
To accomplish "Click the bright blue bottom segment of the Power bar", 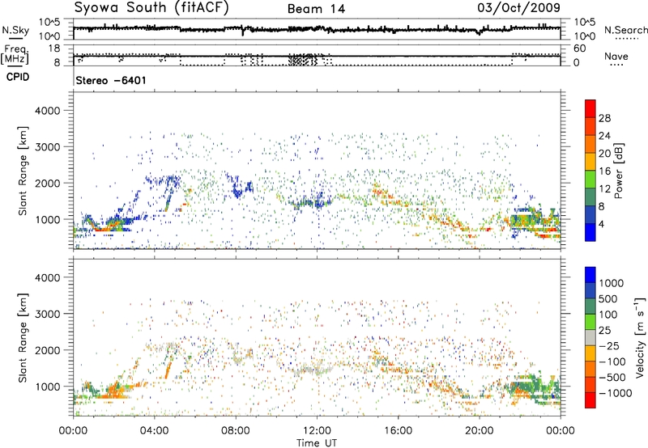I will pos(590,233).
